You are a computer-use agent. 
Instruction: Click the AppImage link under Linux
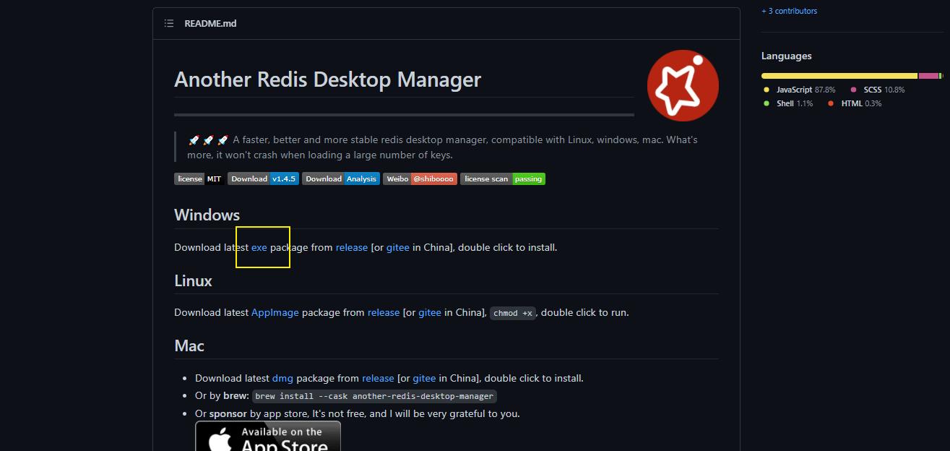275,312
